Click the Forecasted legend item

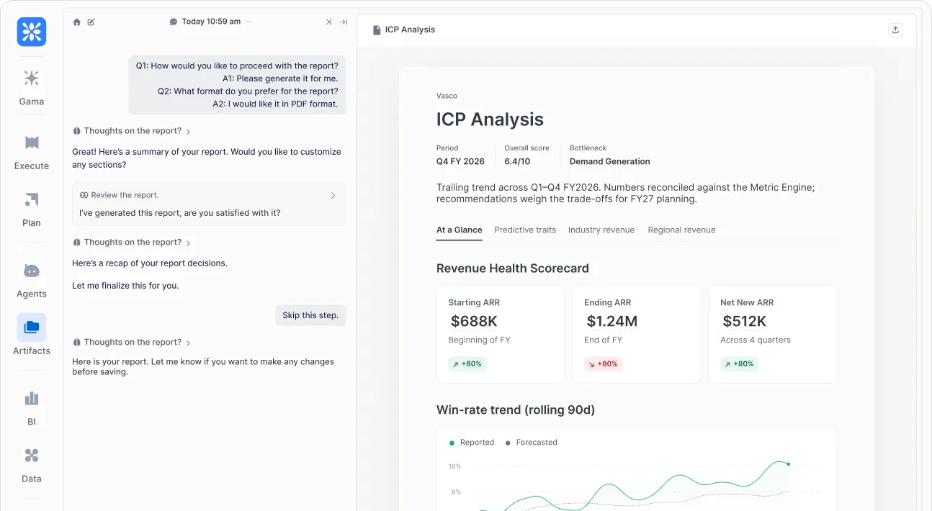coord(532,443)
